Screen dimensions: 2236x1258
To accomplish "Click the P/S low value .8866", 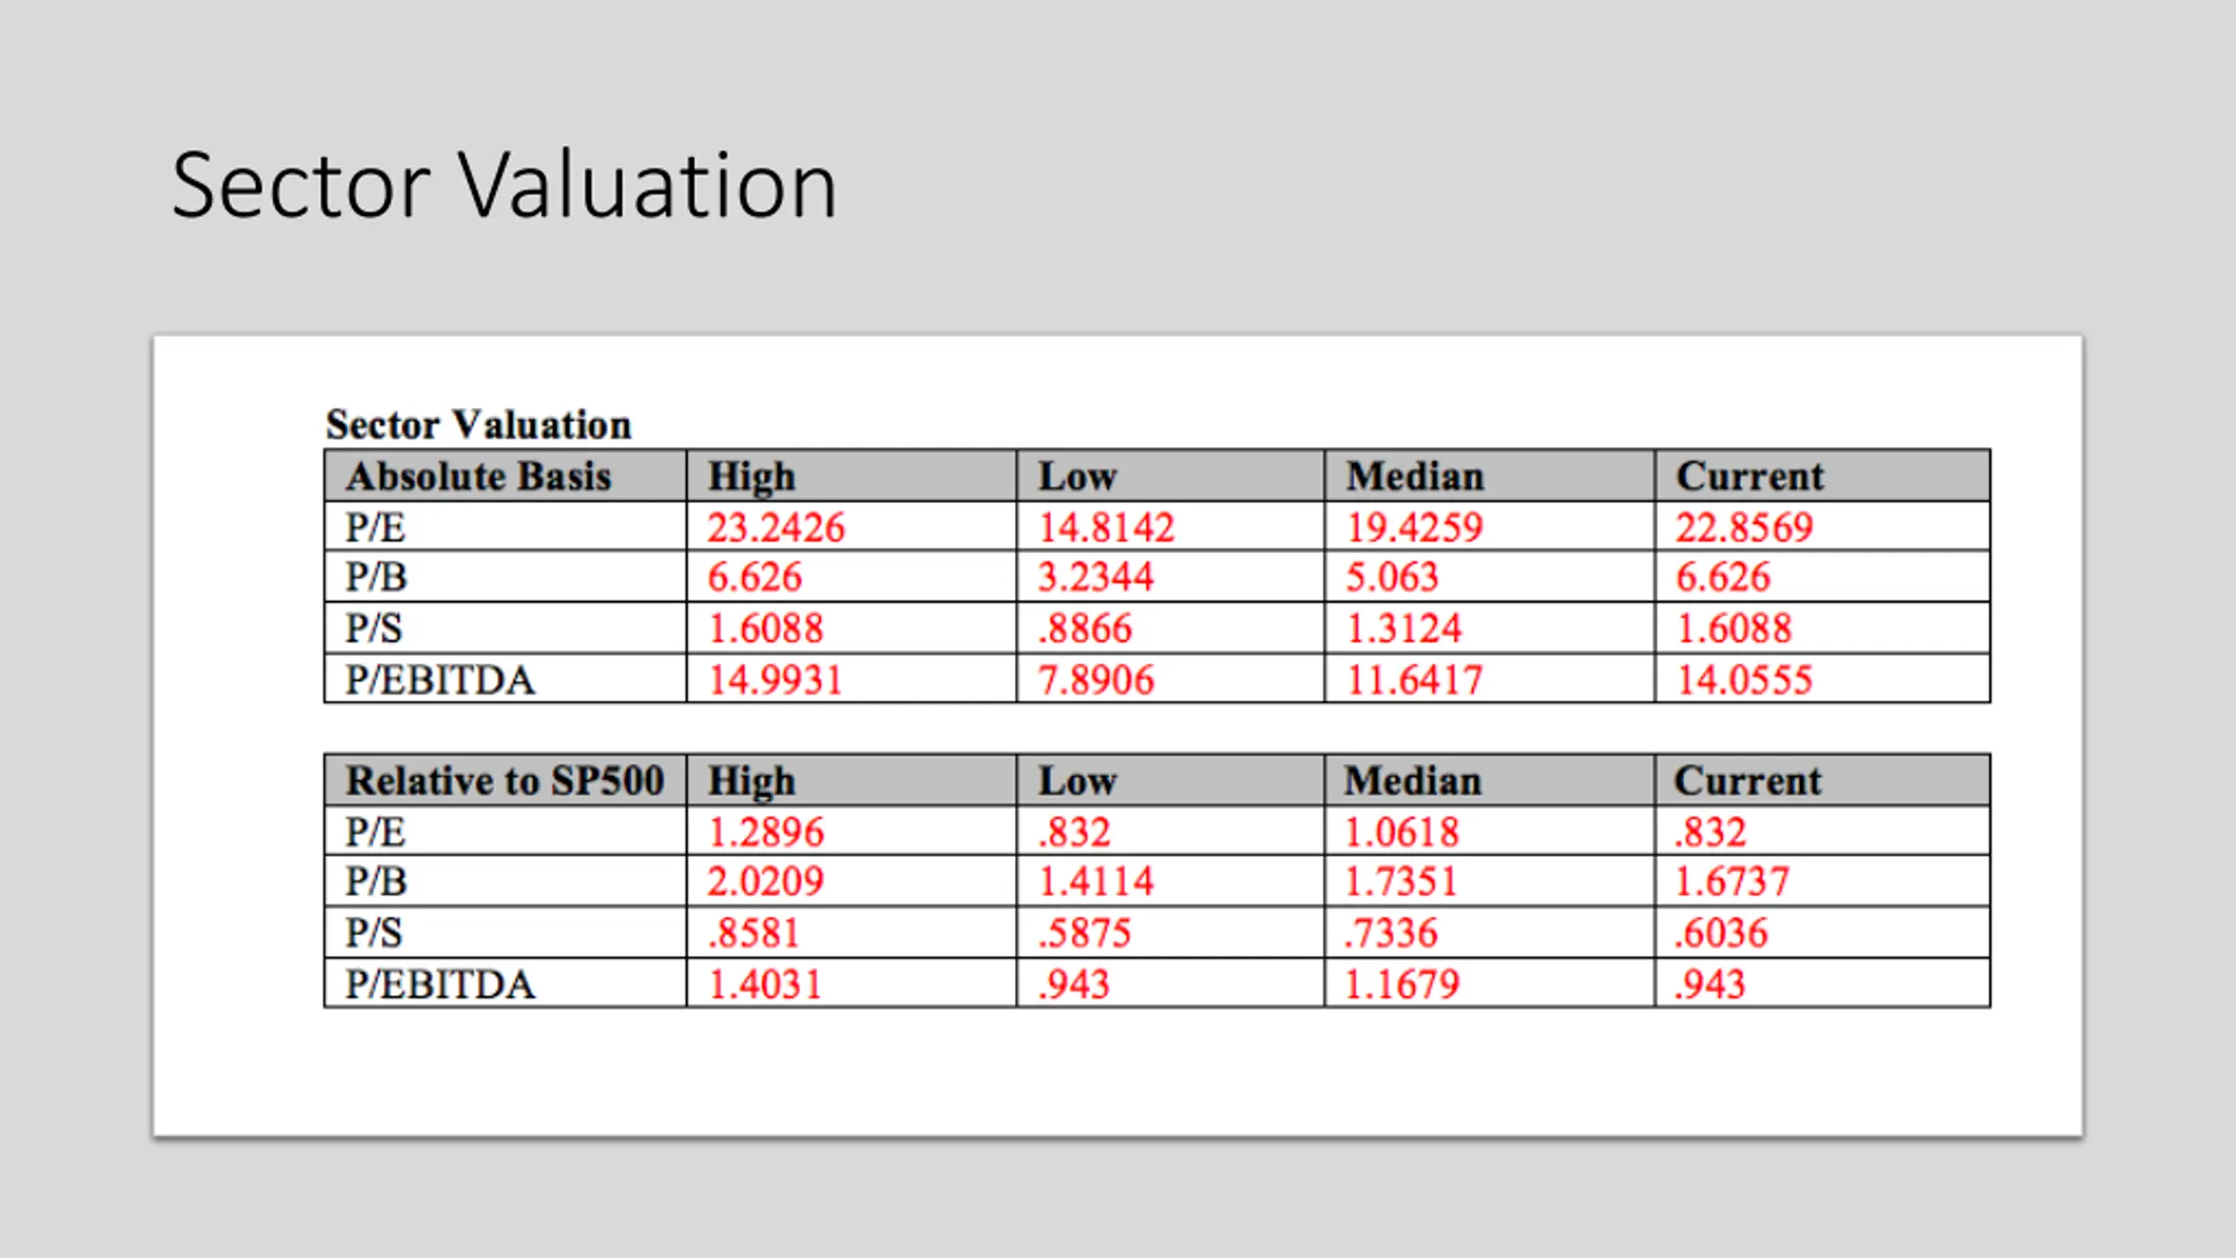I will coord(1085,628).
